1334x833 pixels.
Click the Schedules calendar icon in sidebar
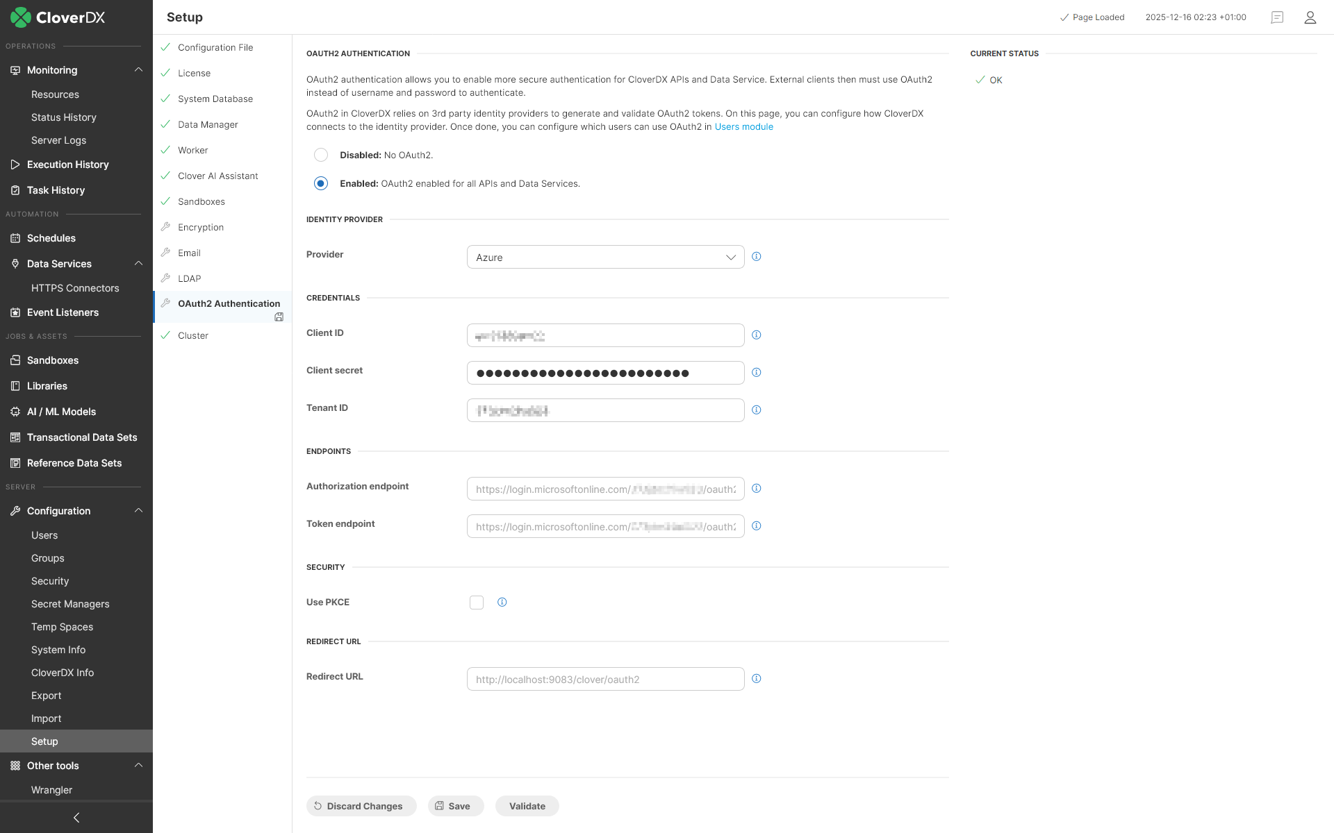(x=15, y=238)
